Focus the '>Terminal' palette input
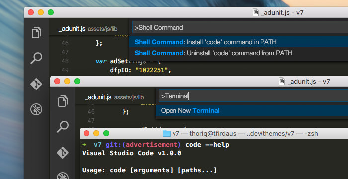Screen dimensions: 348x179 tap(253, 96)
